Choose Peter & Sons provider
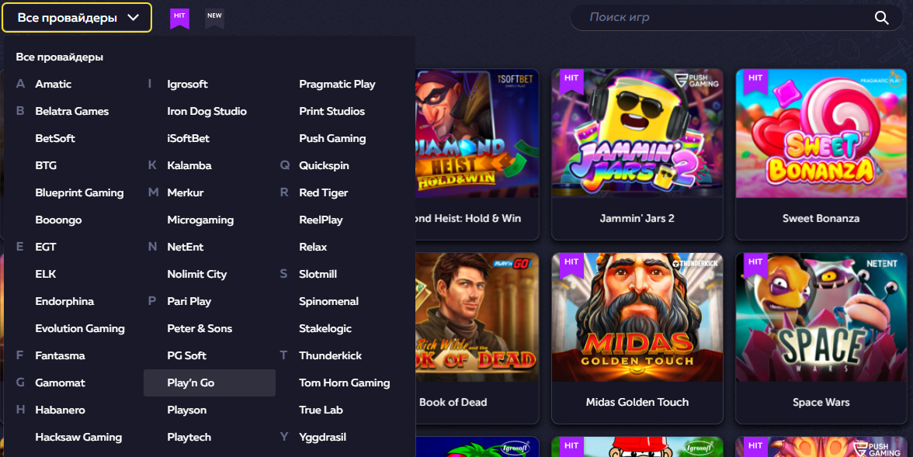 199,328
